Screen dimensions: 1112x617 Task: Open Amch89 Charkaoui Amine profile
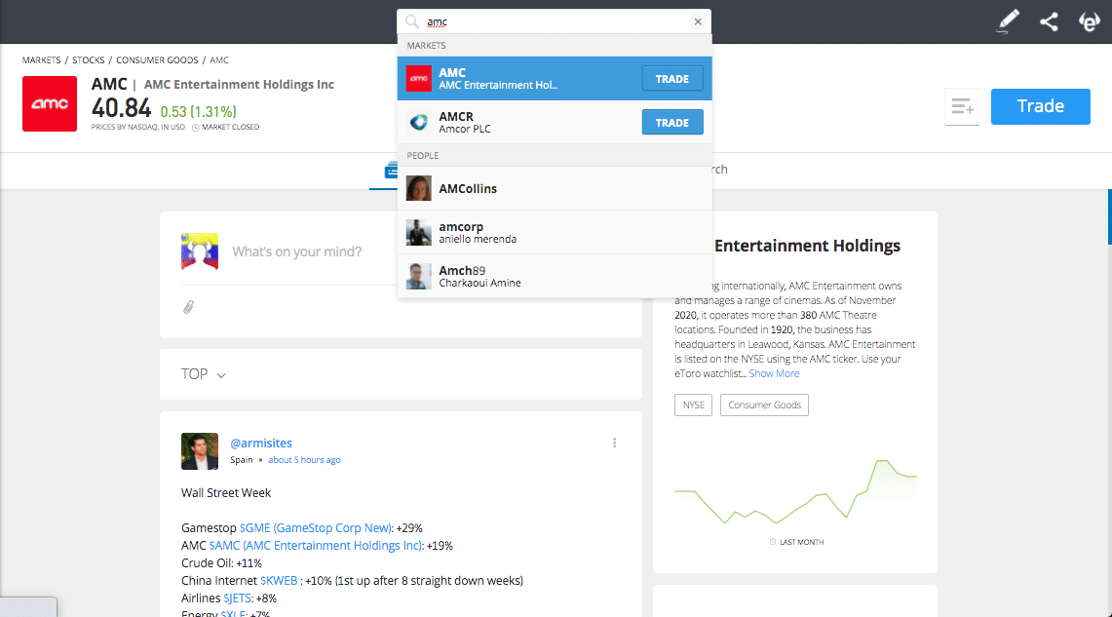click(x=555, y=276)
